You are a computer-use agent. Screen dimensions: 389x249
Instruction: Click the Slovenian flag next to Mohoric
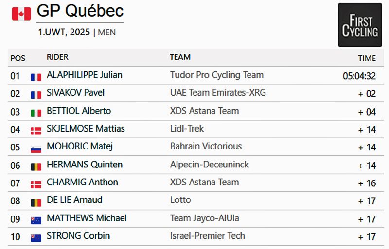pos(36,148)
